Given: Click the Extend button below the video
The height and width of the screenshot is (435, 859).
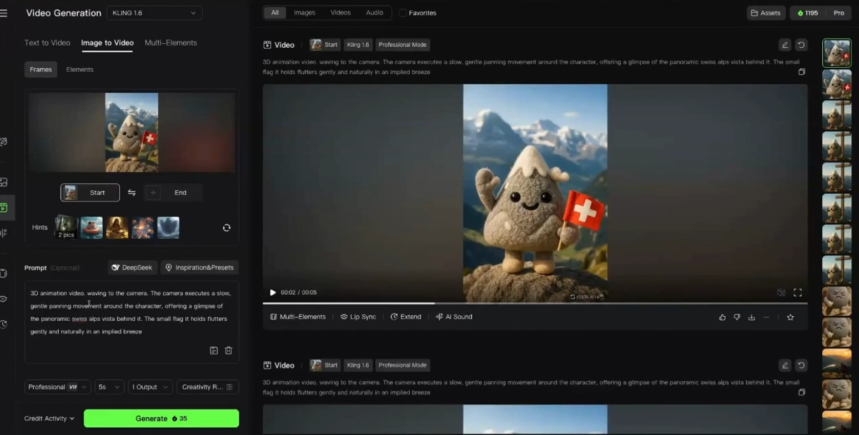Looking at the screenshot, I should (x=406, y=317).
